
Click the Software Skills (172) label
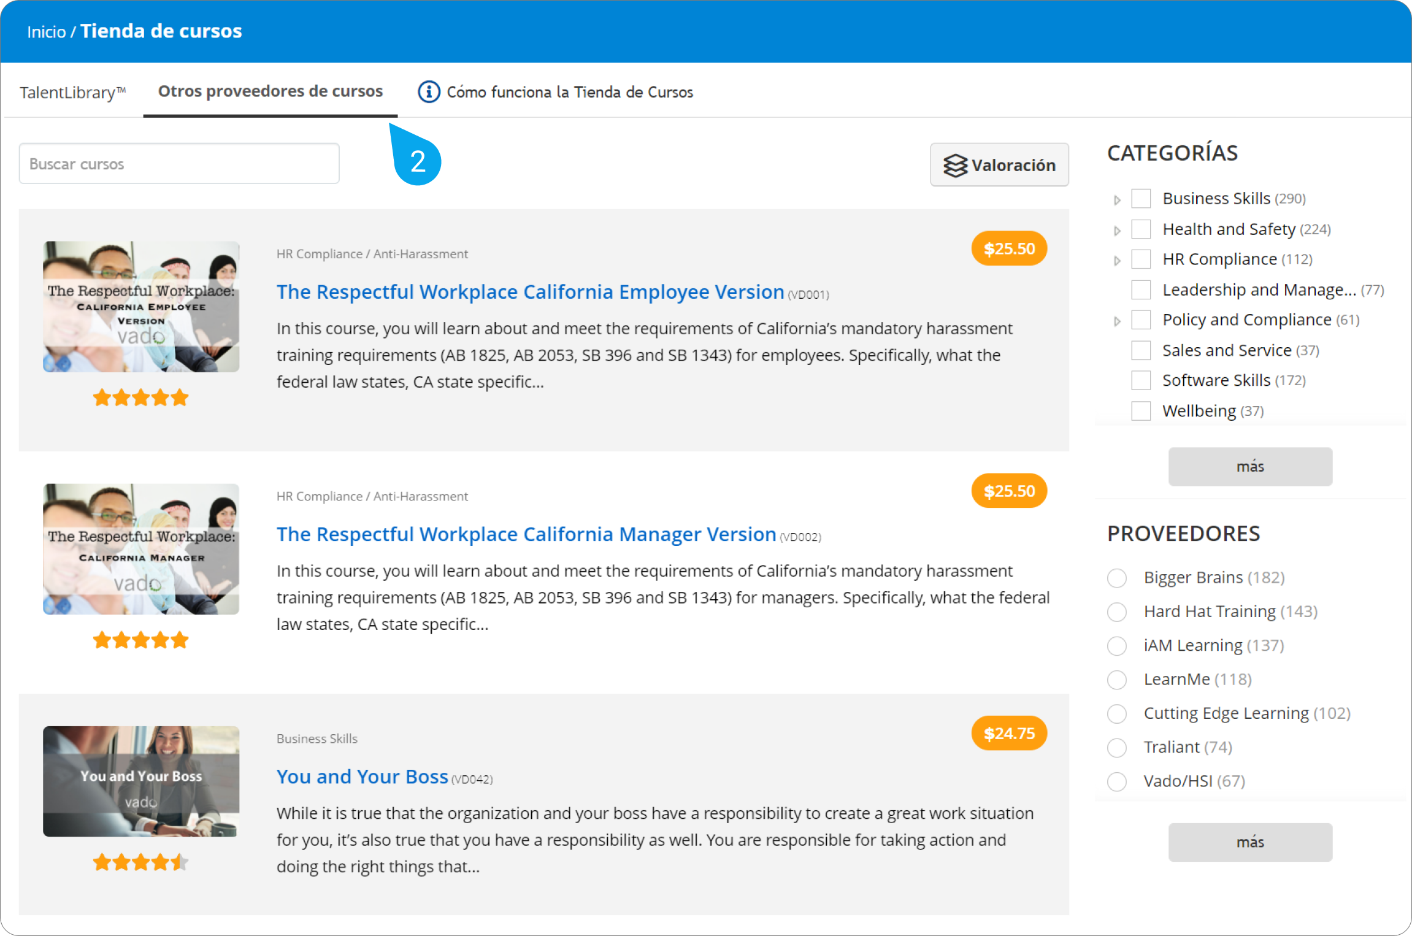coord(1234,380)
